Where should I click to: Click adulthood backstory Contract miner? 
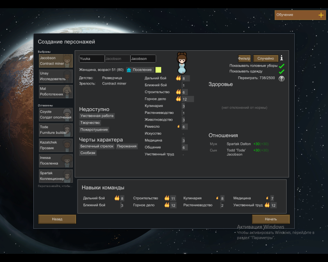[114, 84]
